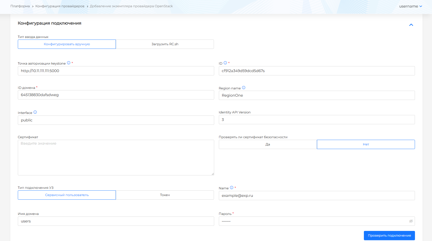Click into the 'Имя домена' input field

[116, 221]
